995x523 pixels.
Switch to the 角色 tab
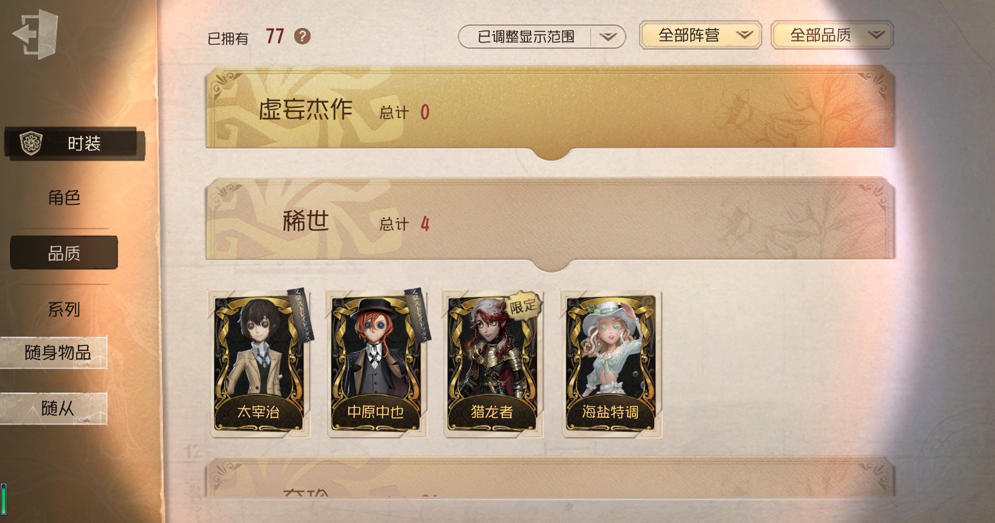(x=64, y=197)
